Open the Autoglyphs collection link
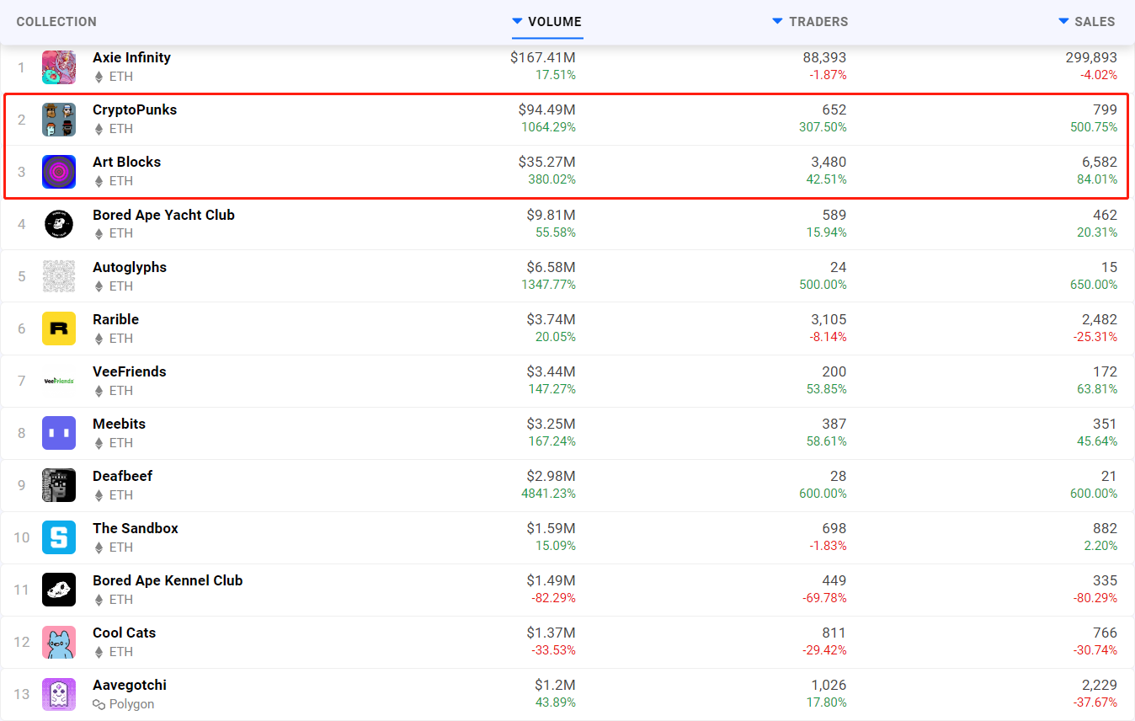The height and width of the screenshot is (721, 1135). pyautogui.click(x=130, y=267)
